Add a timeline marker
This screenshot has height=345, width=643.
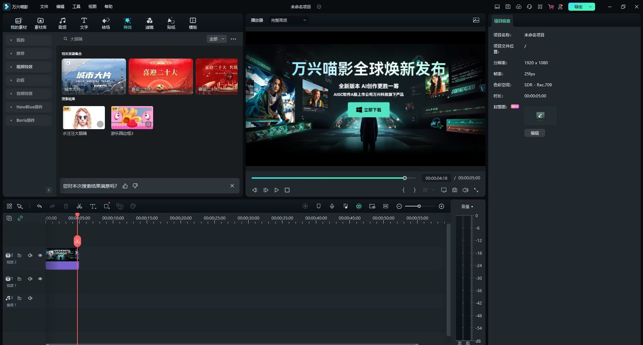319,206
